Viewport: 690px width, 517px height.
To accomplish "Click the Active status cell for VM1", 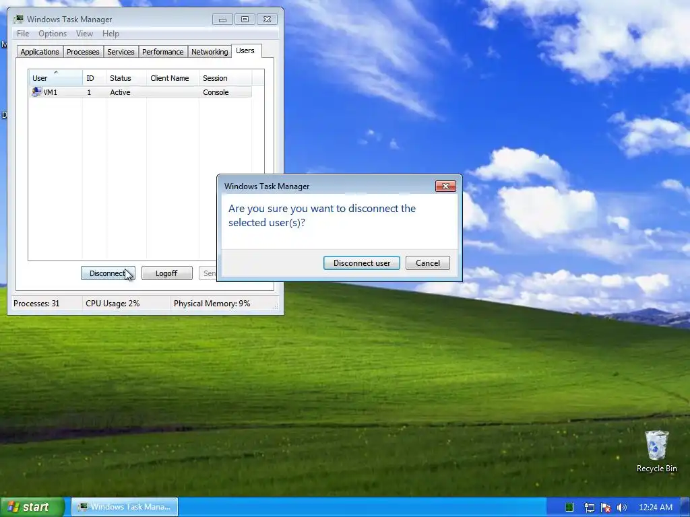I will click(x=120, y=92).
